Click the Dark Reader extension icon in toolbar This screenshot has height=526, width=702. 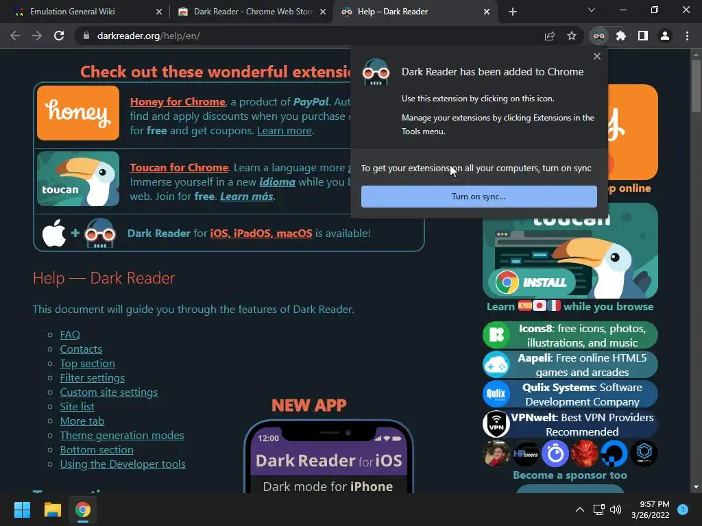pyautogui.click(x=599, y=36)
